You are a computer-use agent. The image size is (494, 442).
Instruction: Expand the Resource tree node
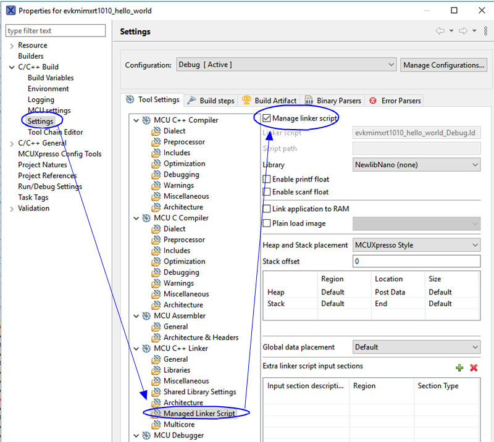click(x=12, y=46)
